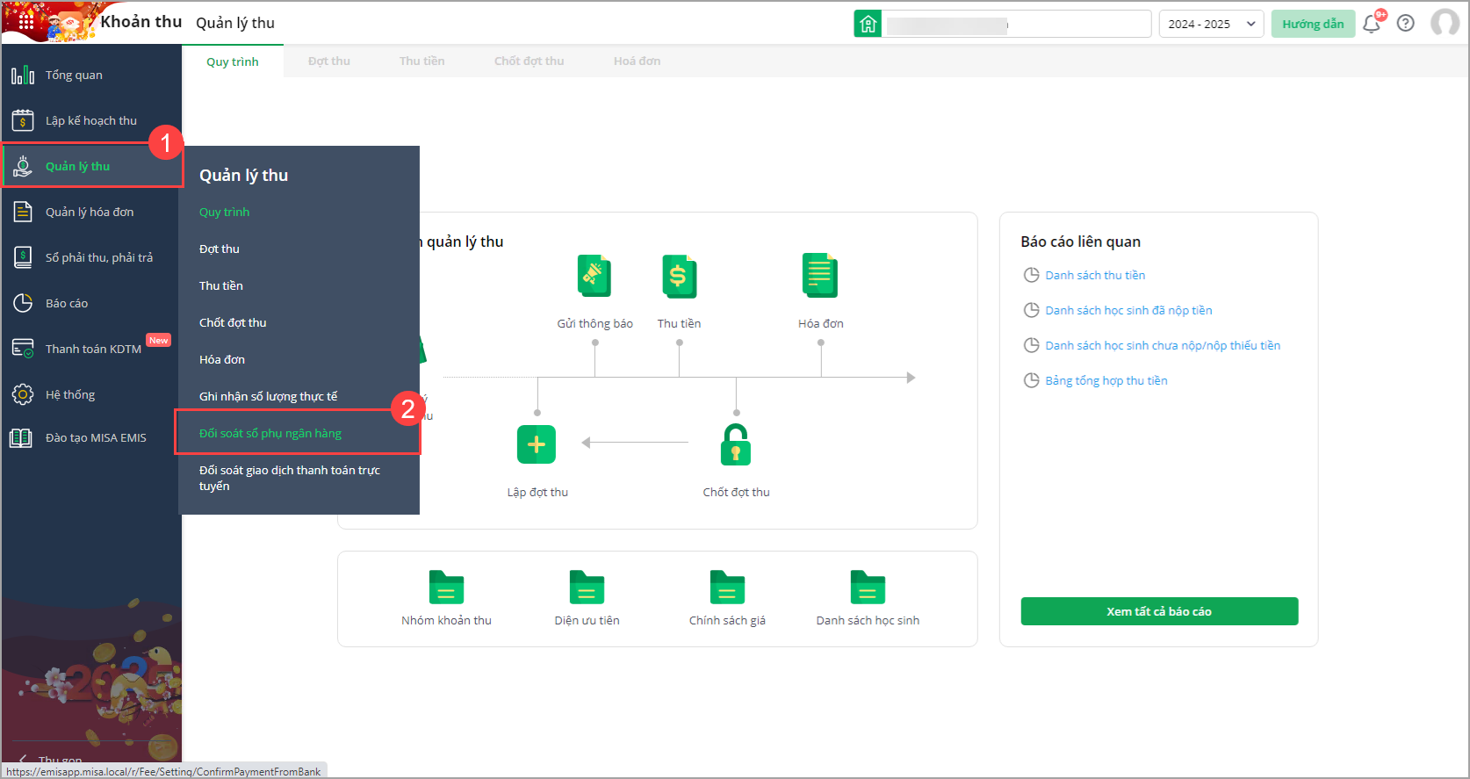Select Hóa đơn in the submenu
The image size is (1470, 779).
[222, 359]
